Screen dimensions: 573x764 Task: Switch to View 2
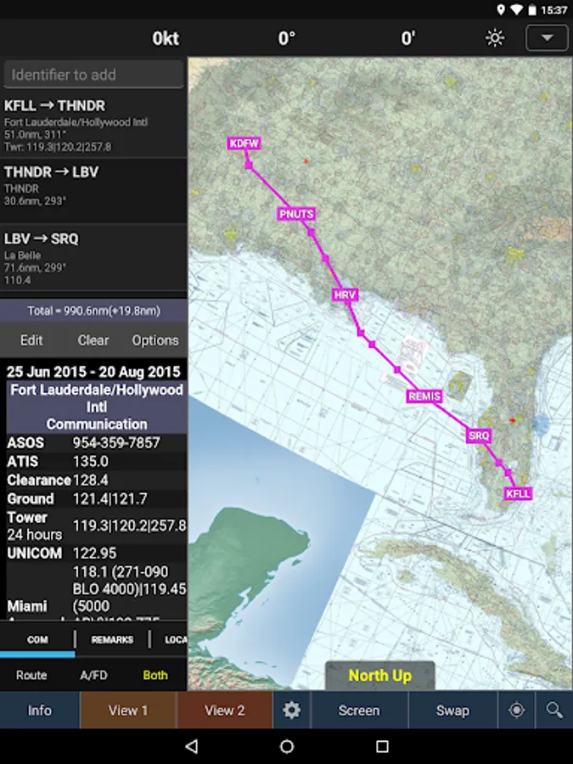tap(225, 710)
